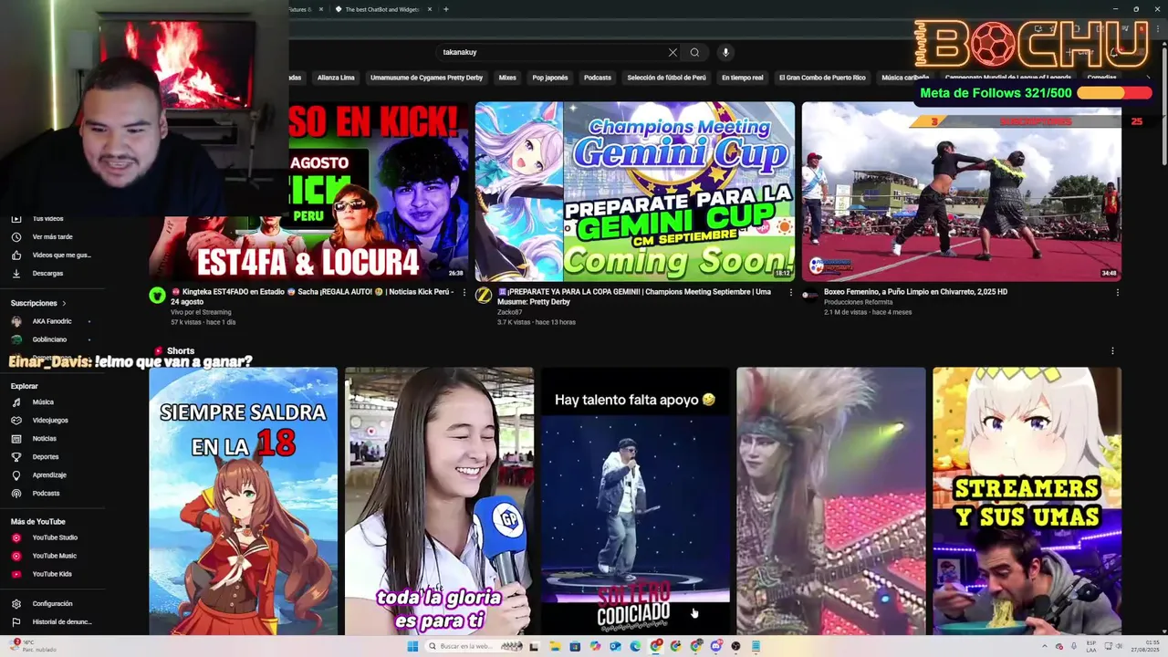
Task: Launch YouTube Music from the sidebar
Action: pyautogui.click(x=54, y=556)
